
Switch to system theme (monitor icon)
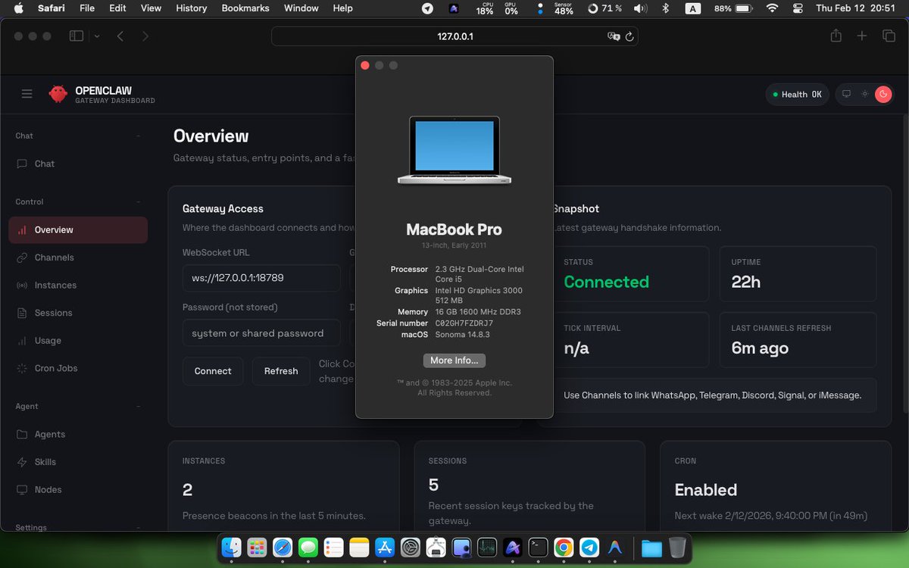[x=846, y=94]
